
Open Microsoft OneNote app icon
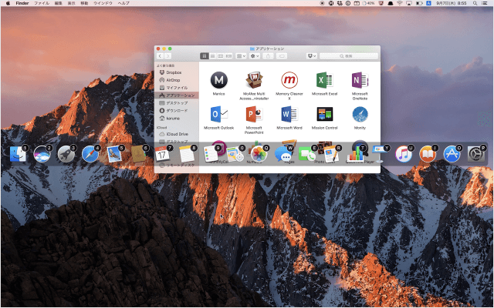click(x=360, y=80)
